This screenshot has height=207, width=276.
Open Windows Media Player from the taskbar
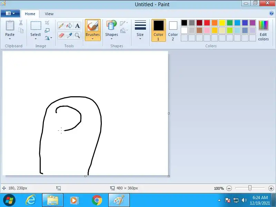75,200
